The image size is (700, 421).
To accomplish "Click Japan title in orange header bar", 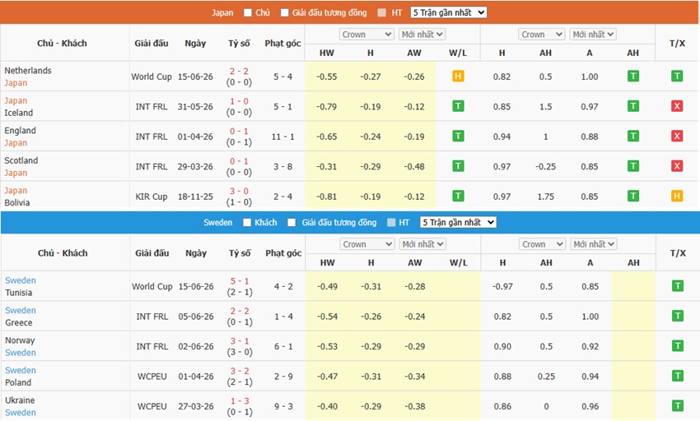I will click(x=222, y=12).
